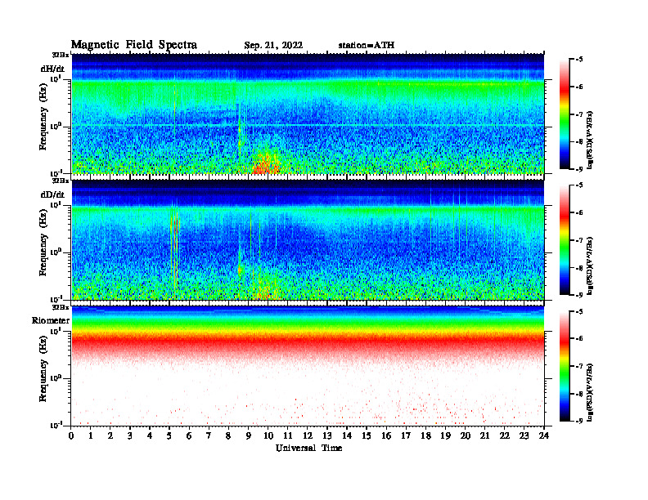Select the "dH/dt" panel label
Image resolution: width=648 pixels, height=500 pixels.
pyautogui.click(x=52, y=69)
